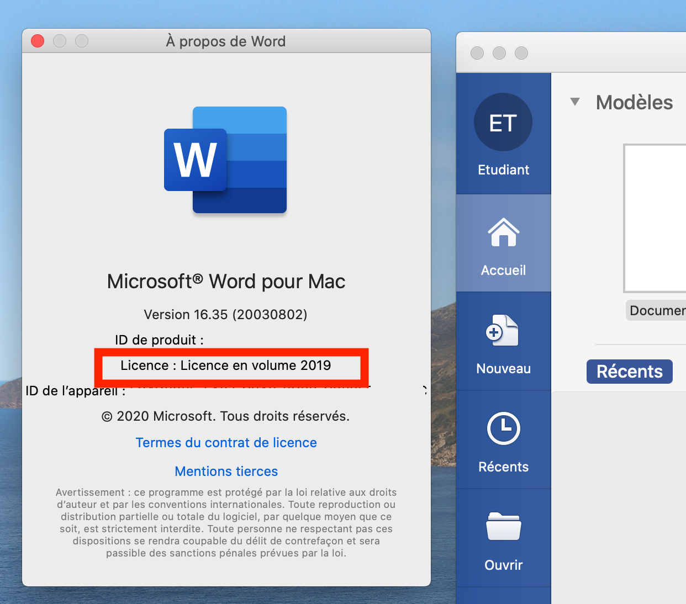Click the Nouveau new document icon
Viewport: 686px width, 604px height.
click(x=503, y=331)
